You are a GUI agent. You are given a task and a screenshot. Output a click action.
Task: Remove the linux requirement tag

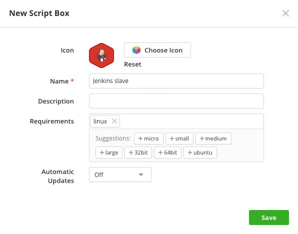coord(114,121)
